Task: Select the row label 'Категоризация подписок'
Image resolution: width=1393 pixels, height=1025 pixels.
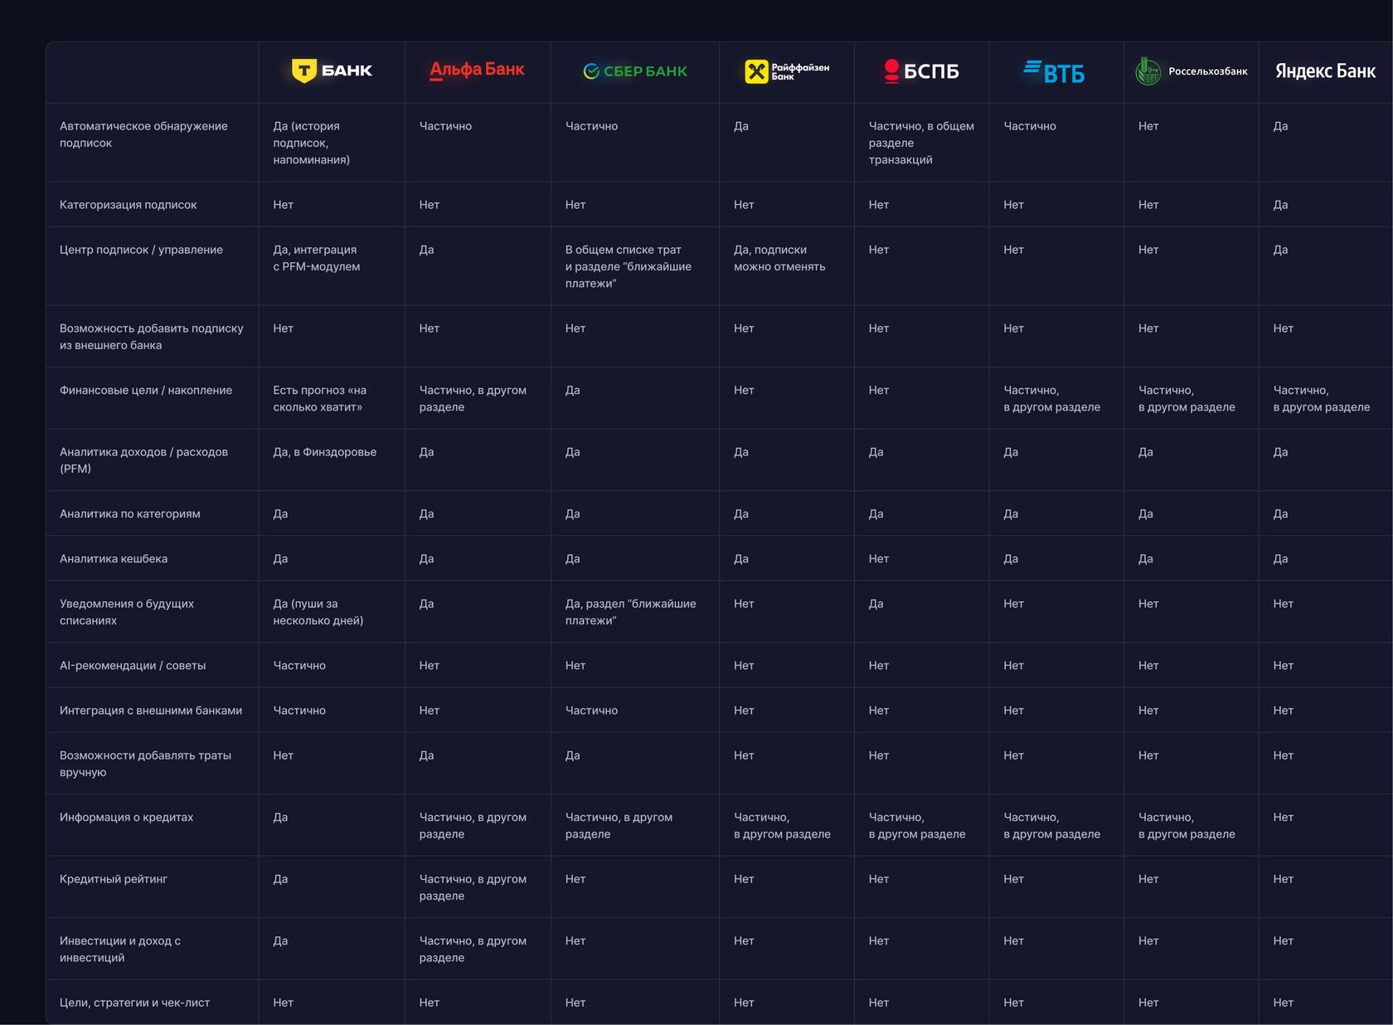Action: click(x=129, y=205)
